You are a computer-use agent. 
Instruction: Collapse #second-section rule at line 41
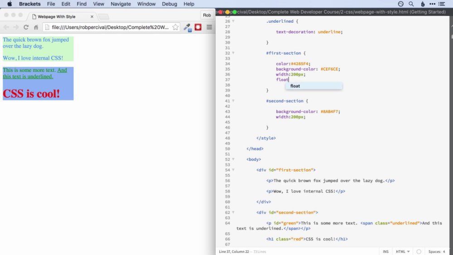233,101
